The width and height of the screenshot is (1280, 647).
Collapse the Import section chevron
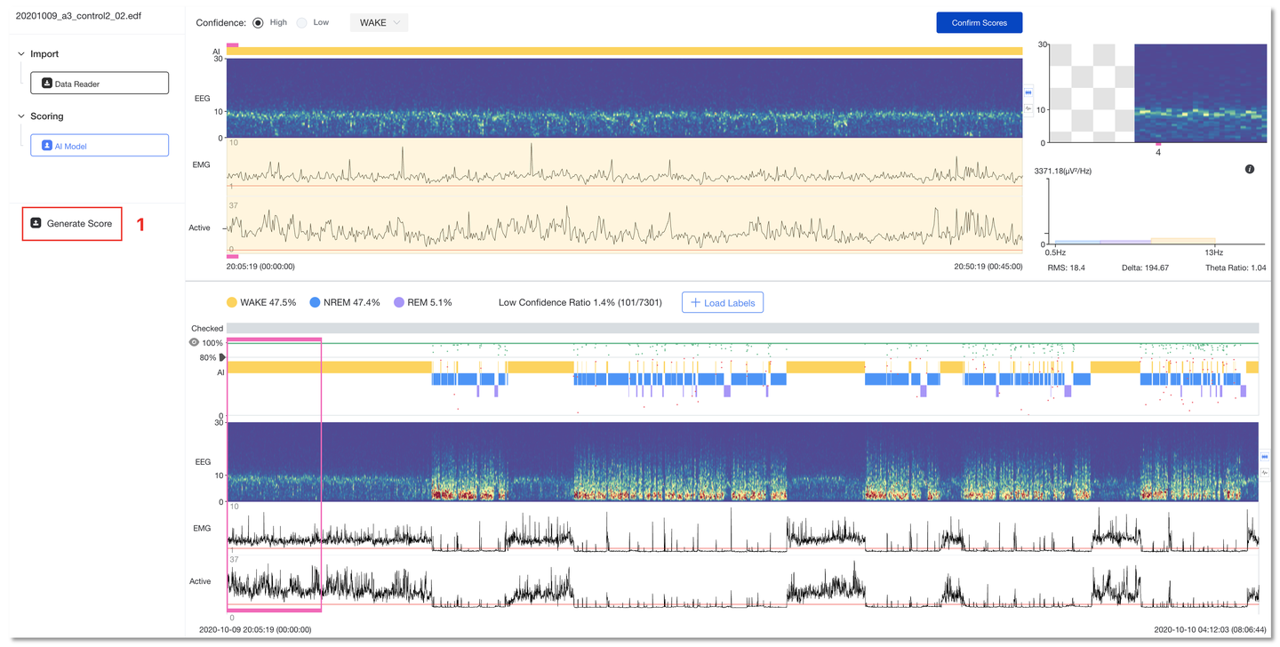click(x=21, y=54)
